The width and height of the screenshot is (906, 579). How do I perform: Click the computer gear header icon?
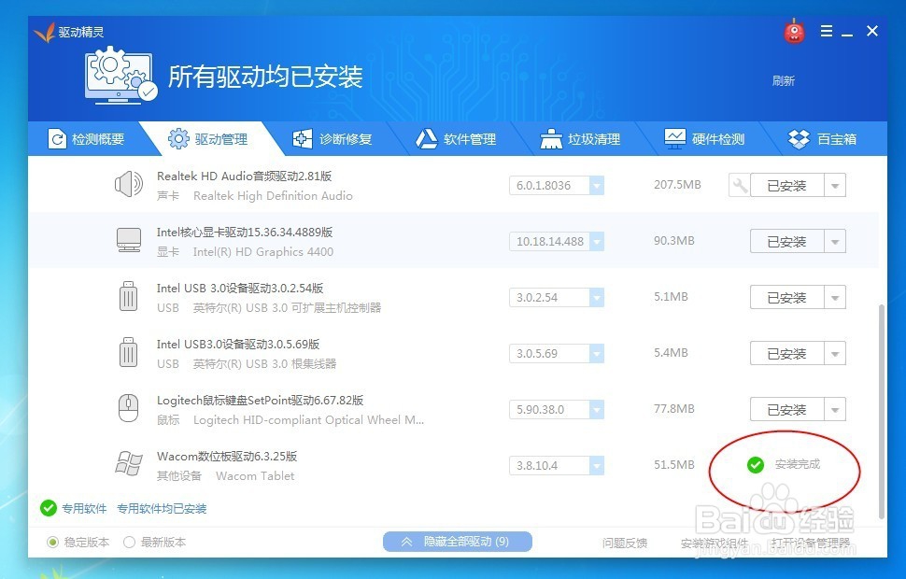point(121,77)
